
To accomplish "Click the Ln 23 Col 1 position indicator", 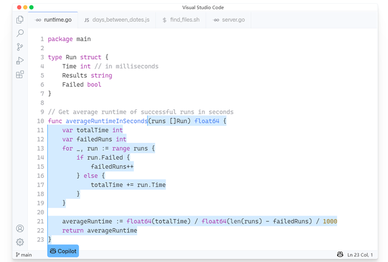I will [360, 255].
